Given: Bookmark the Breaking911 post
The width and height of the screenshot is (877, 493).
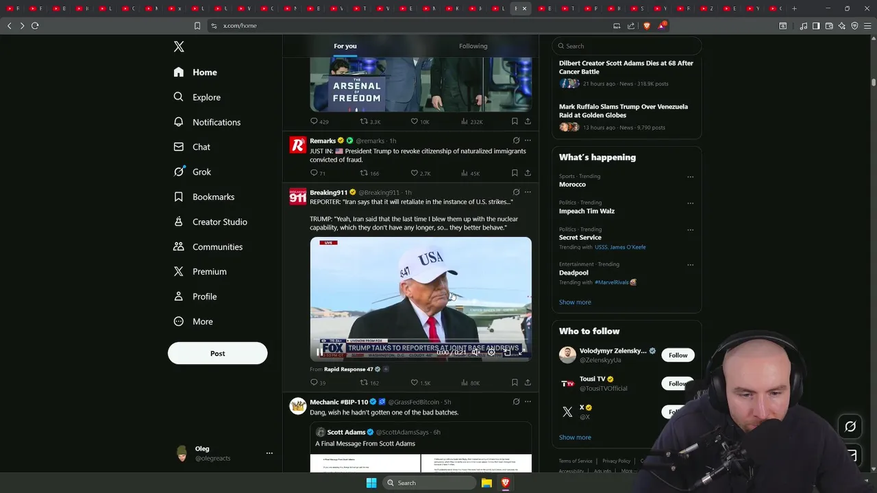Looking at the screenshot, I should point(515,383).
